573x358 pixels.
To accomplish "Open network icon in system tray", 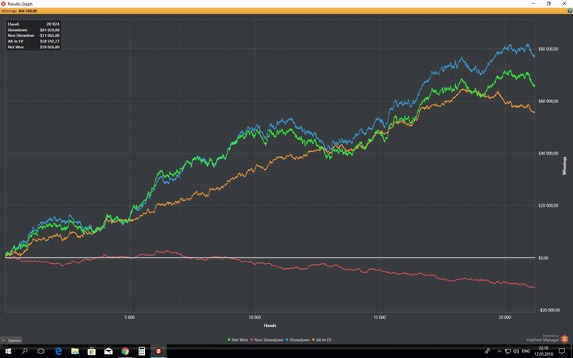I will [508, 351].
